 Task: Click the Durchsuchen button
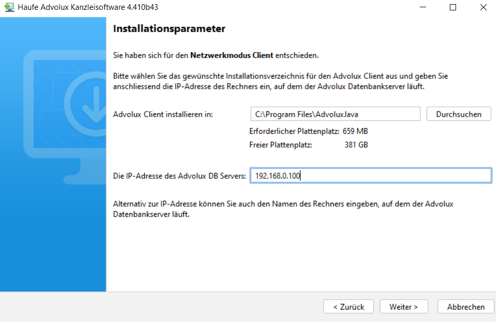459,114
